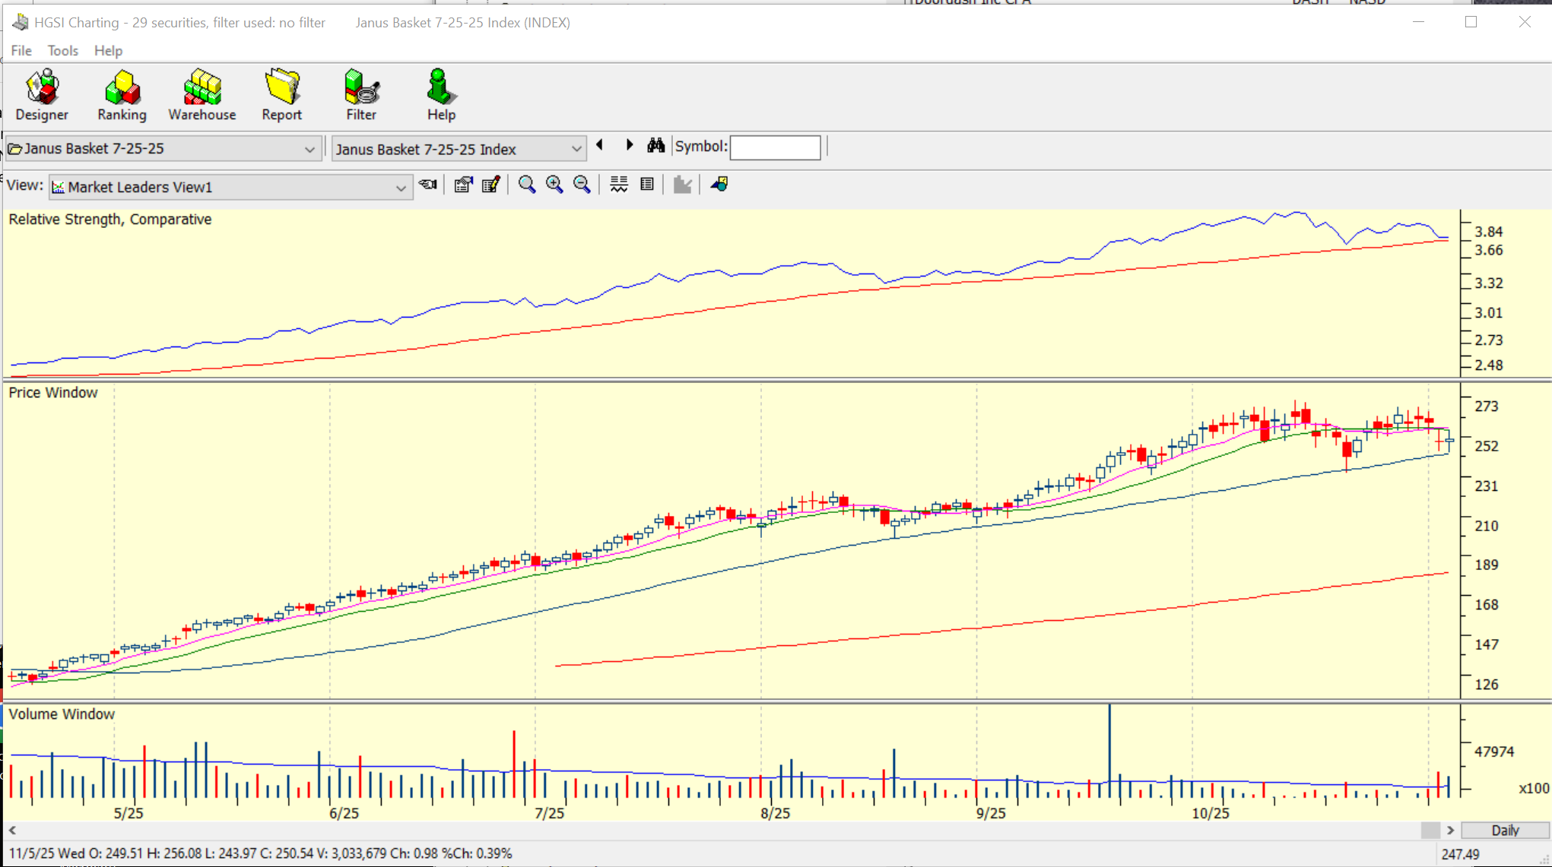This screenshot has height=867, width=1552.
Task: Go to the previous security arrow
Action: tap(600, 145)
